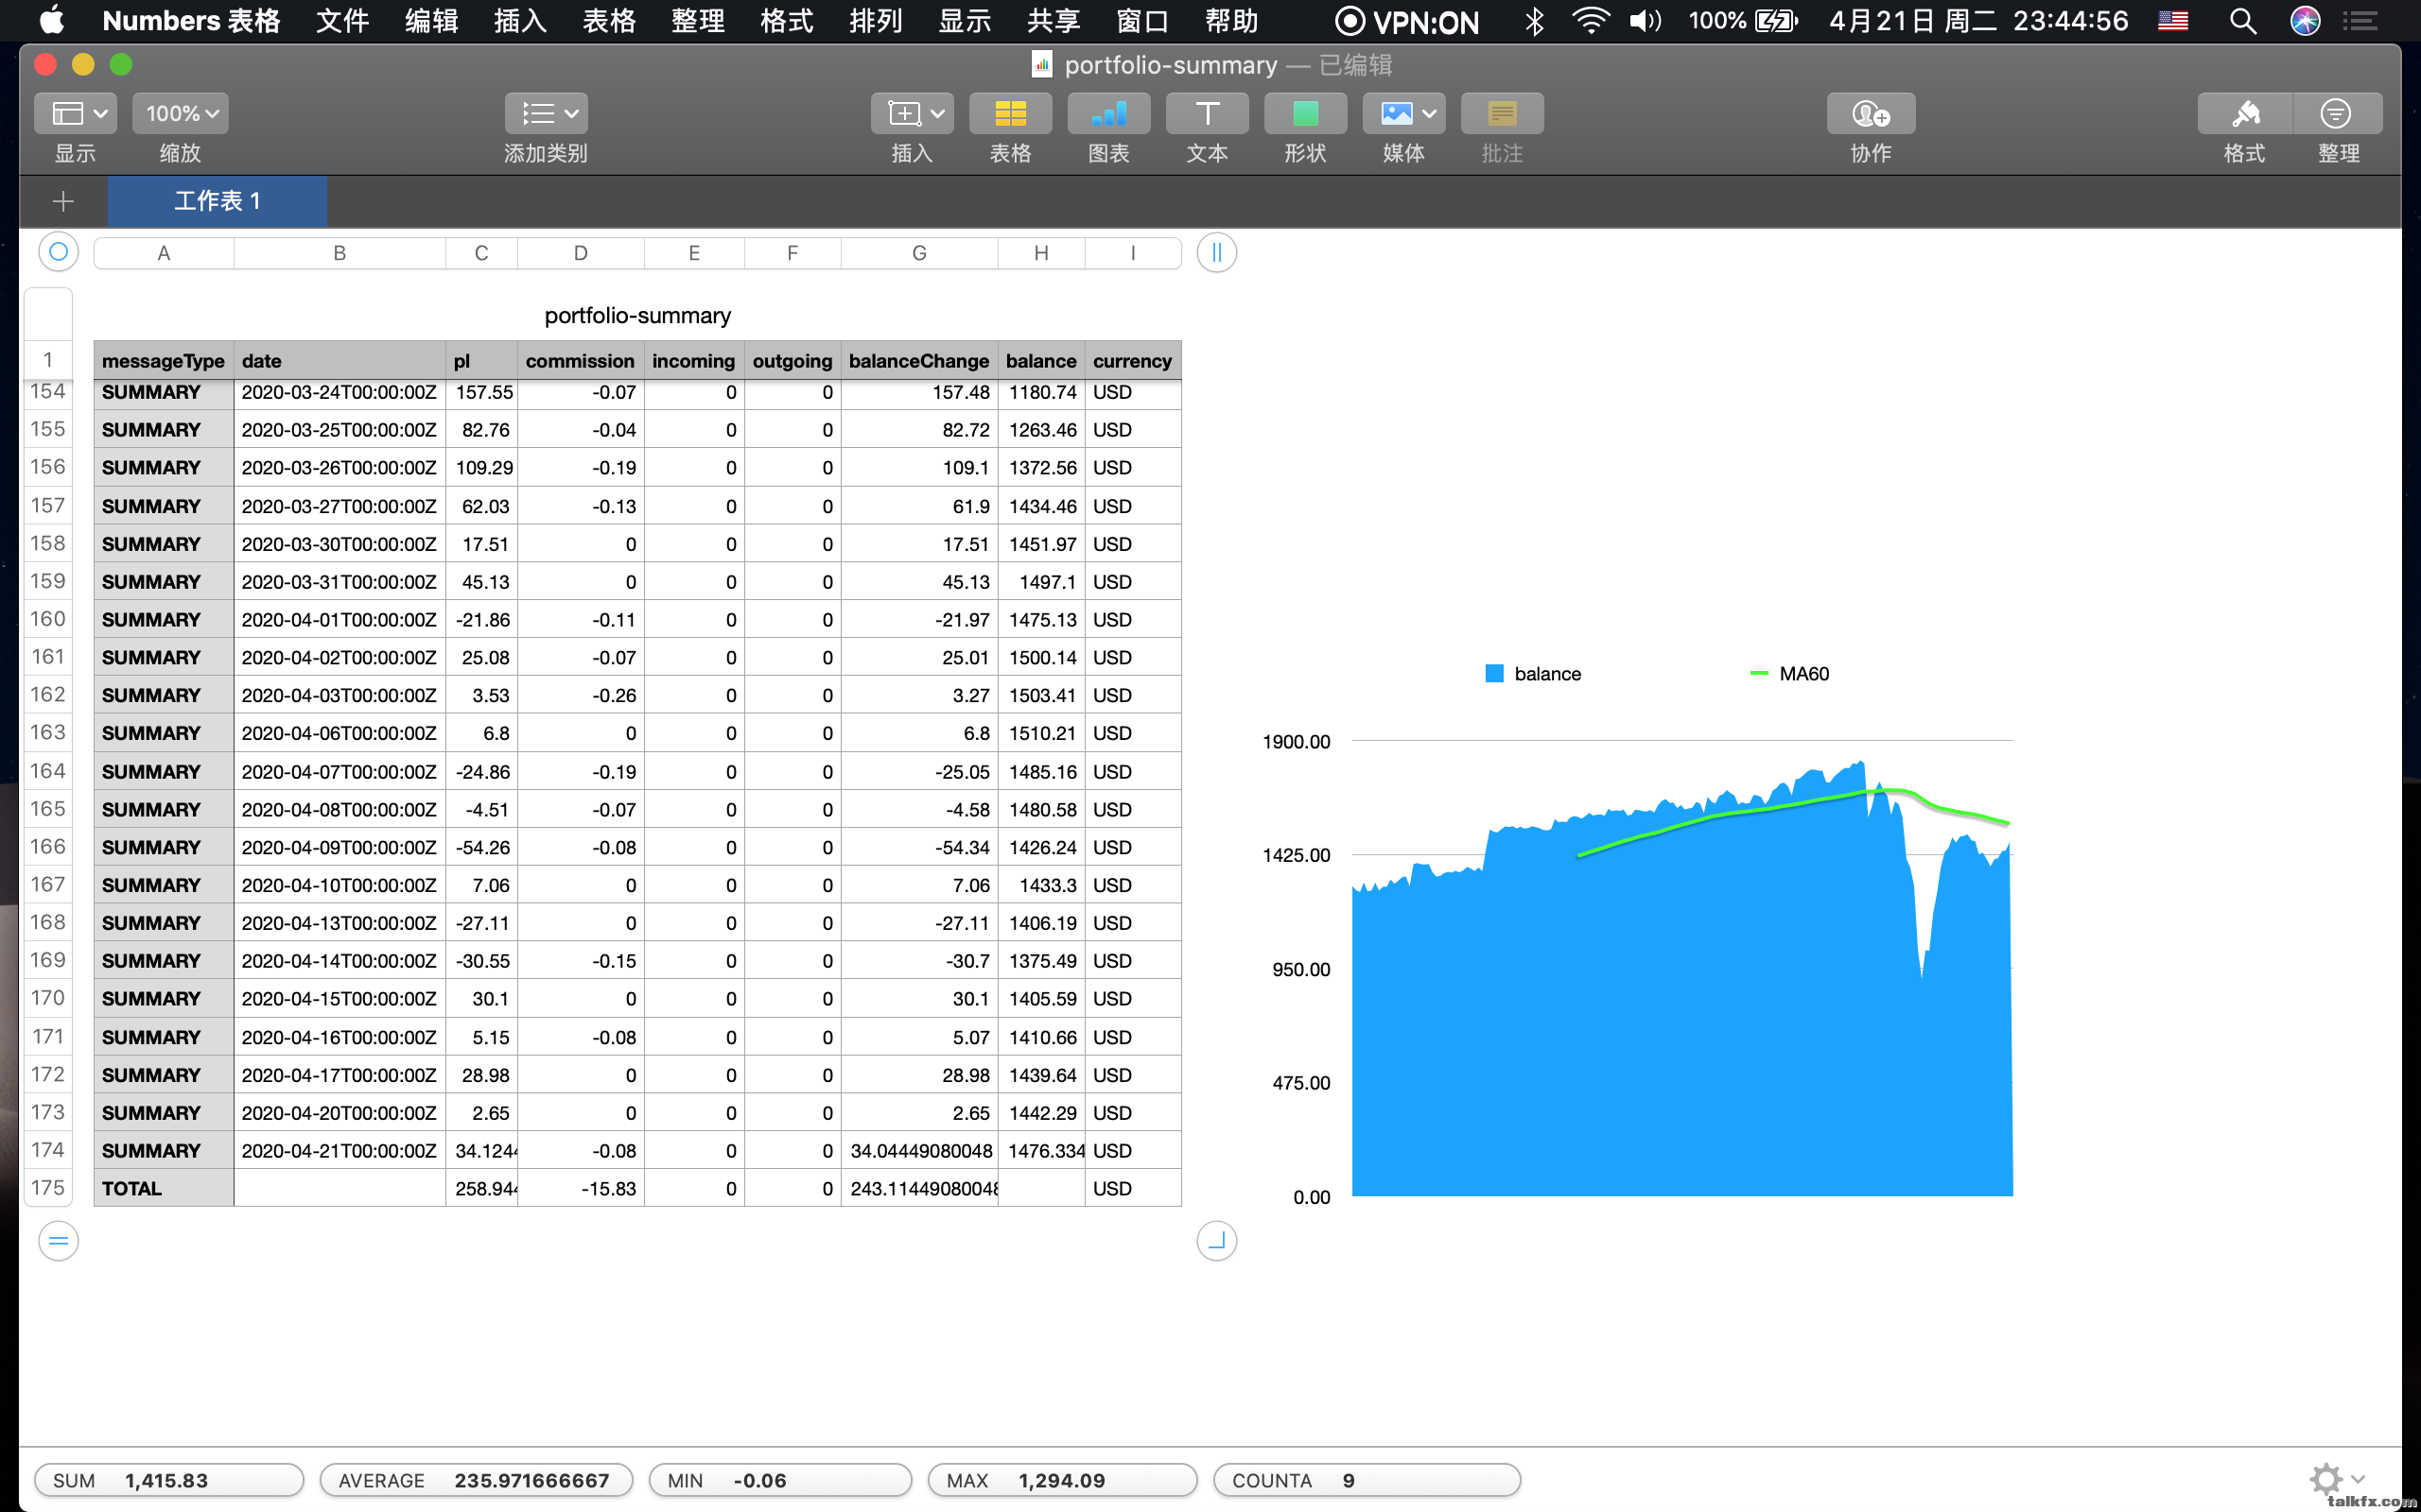Open the Display view options button

tap(75, 113)
